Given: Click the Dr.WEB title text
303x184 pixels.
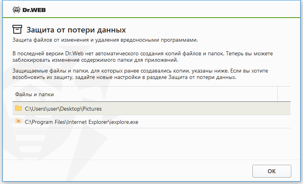Looking at the screenshot, I should pyautogui.click(x=34, y=10).
